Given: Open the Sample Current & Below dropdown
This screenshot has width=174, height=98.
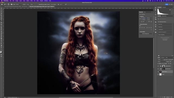Looking at the screenshot, I should click(54, 4).
